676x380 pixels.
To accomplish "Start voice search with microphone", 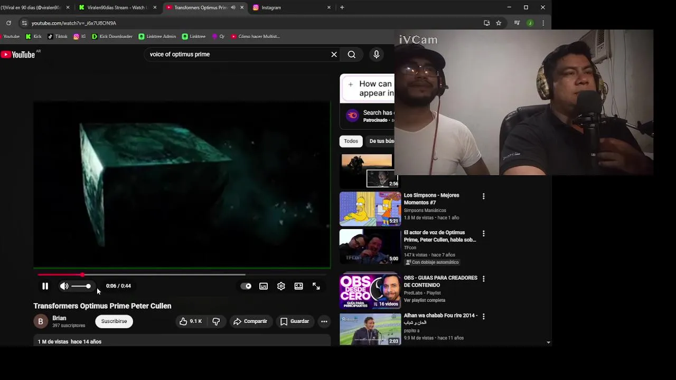I will point(376,54).
